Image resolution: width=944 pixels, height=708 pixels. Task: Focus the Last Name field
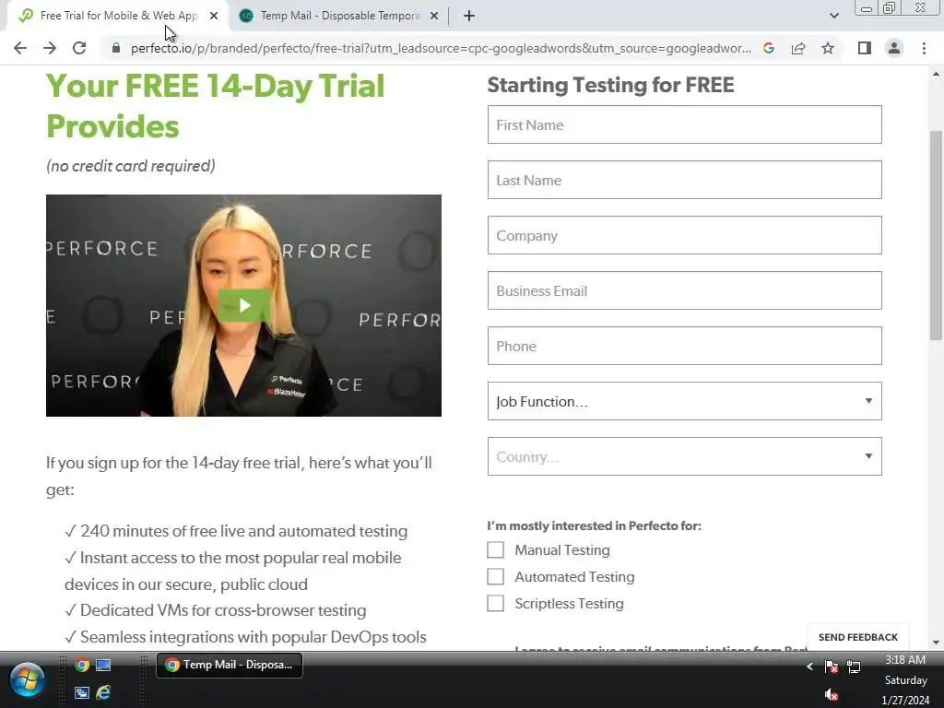685,180
